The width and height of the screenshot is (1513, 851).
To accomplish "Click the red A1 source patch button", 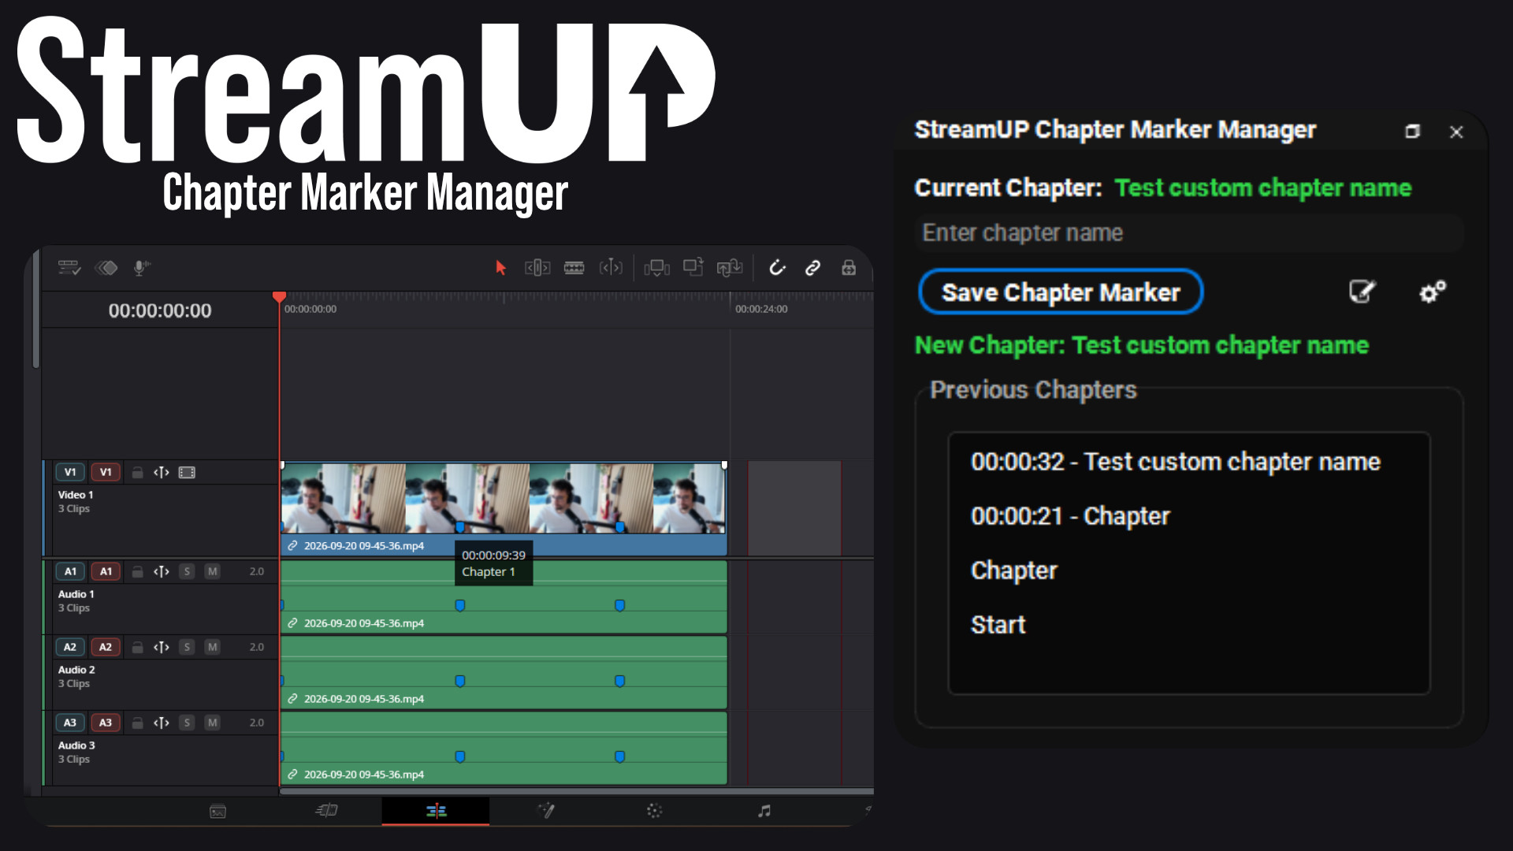I will 106,571.
